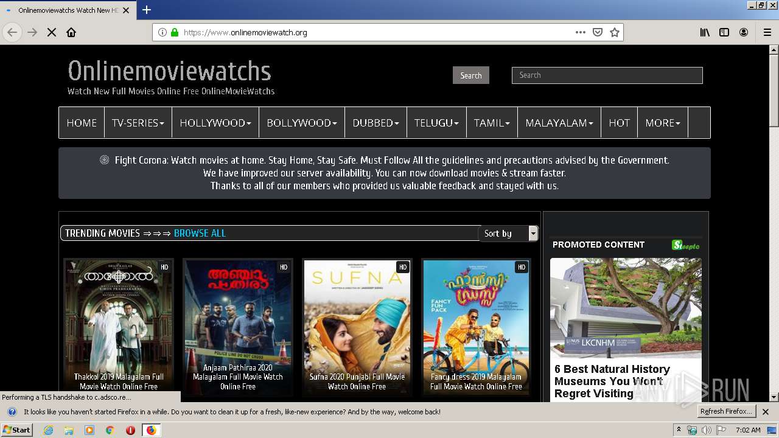This screenshot has height=438, width=779.
Task: Open the Action Center flag icon
Action: (721, 430)
